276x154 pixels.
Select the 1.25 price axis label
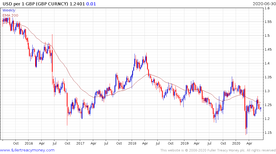pos(268,105)
